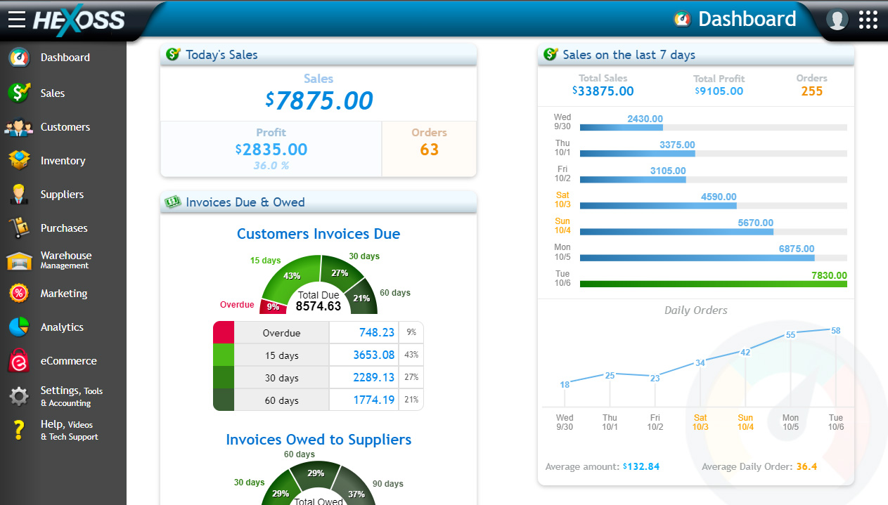The width and height of the screenshot is (888, 505).
Task: Click the Dashboard gauge icon in sidebar
Action: [x=19, y=58]
